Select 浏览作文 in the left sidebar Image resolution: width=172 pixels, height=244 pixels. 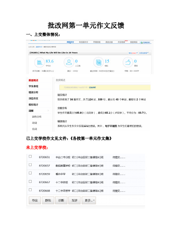point(33,98)
